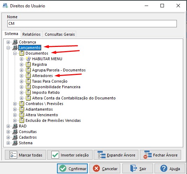Click the computer icon beside Cadastros

pos(15,137)
